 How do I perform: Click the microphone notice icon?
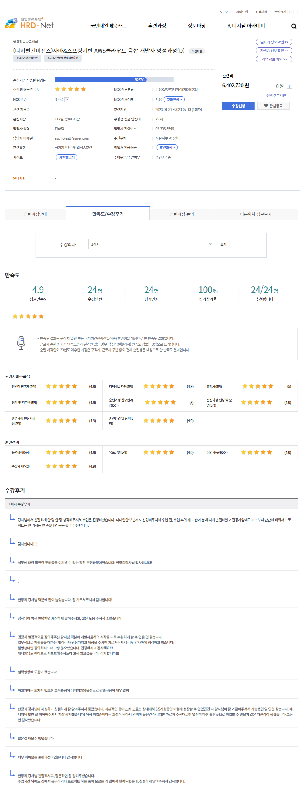21,343
